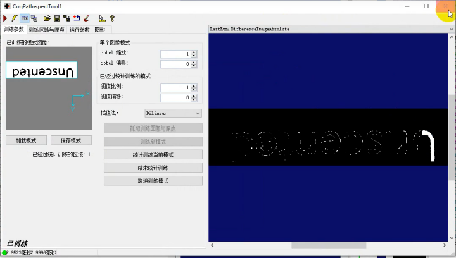Click the horizontal scrollbar right arrow
This screenshot has width=456, height=258.
[x=445, y=245]
